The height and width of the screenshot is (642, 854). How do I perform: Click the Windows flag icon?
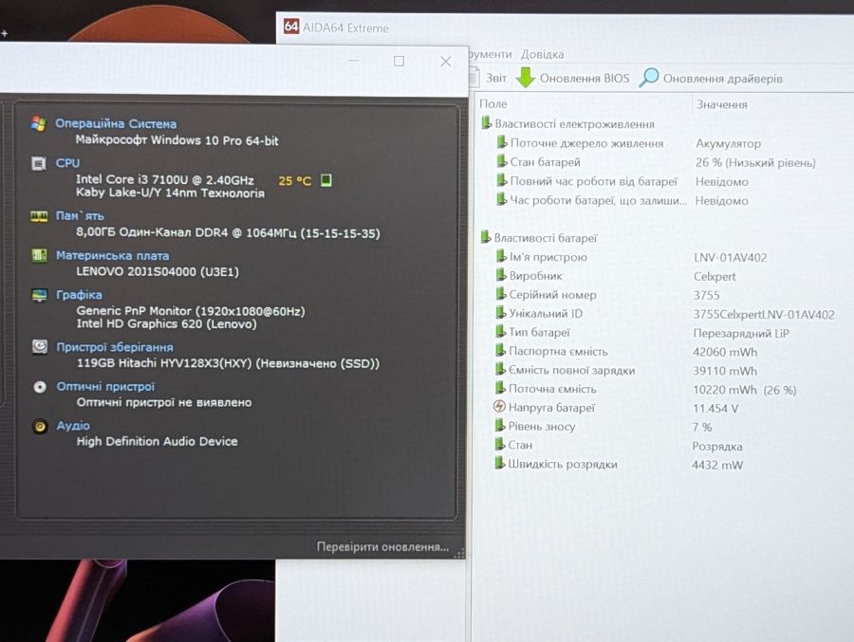point(38,123)
